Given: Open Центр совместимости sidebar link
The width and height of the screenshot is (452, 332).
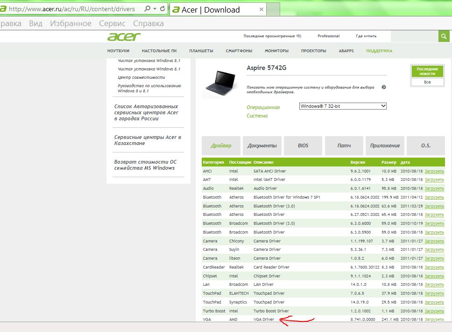Looking at the screenshot, I should tap(141, 77).
